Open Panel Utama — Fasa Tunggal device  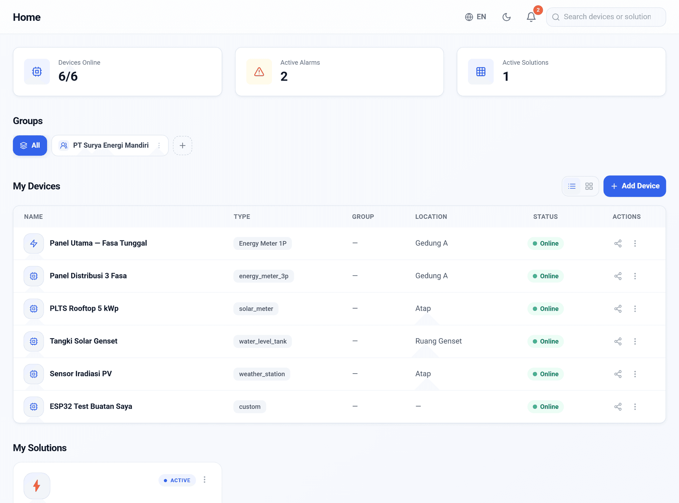point(98,243)
